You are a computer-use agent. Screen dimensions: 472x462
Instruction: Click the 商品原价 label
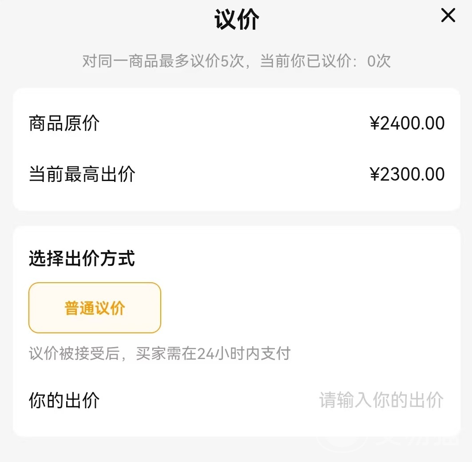point(64,123)
